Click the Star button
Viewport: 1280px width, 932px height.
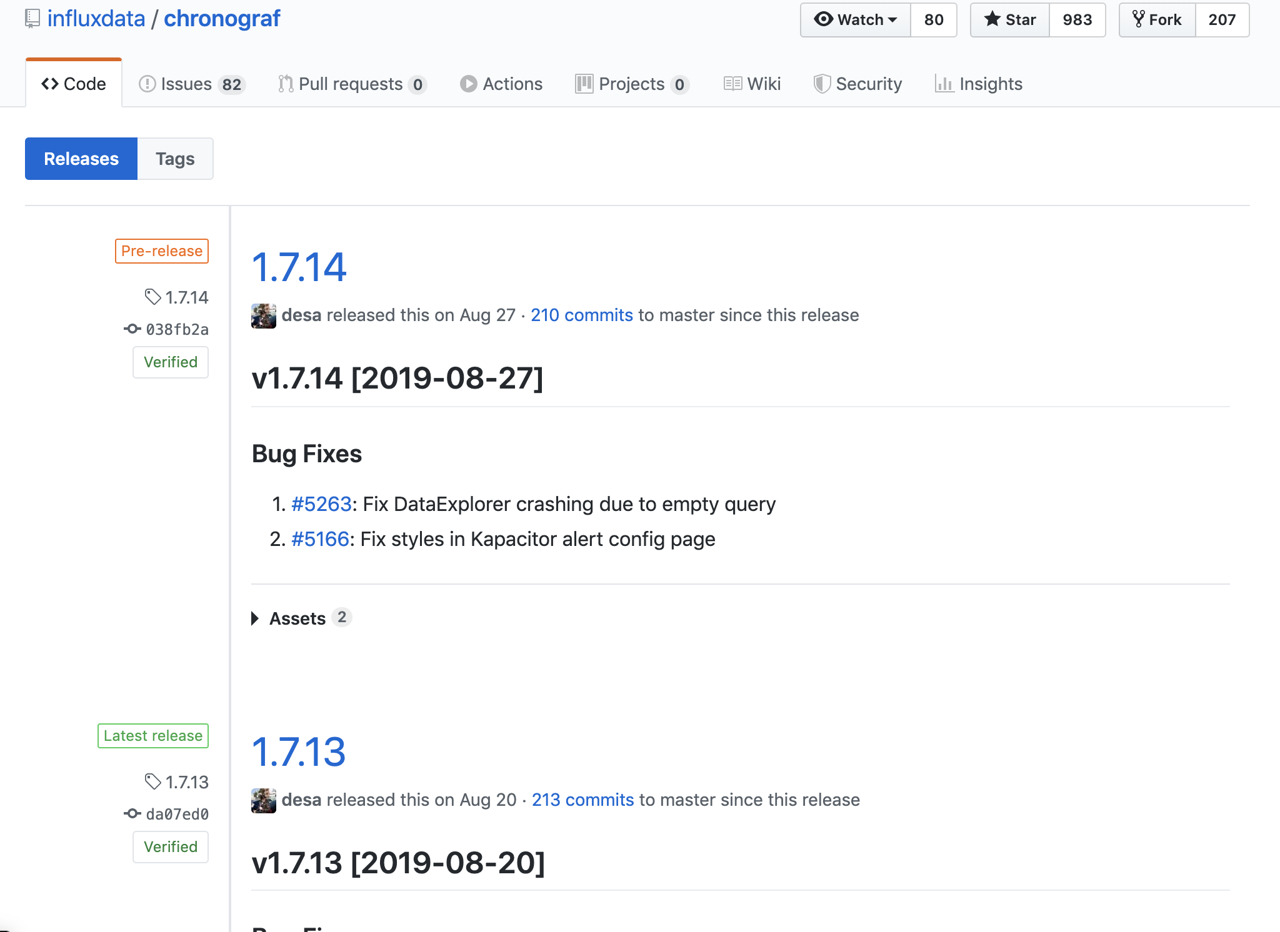(x=1010, y=20)
